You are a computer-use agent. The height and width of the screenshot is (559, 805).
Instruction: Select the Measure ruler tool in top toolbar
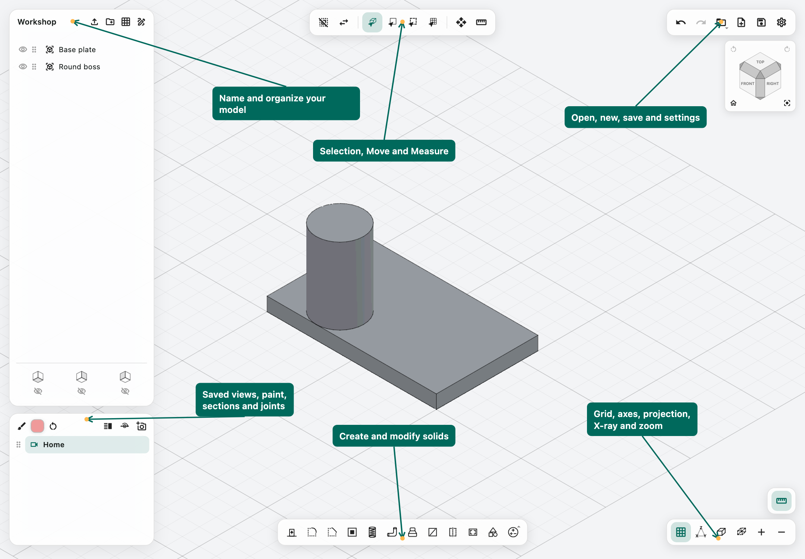tap(481, 22)
